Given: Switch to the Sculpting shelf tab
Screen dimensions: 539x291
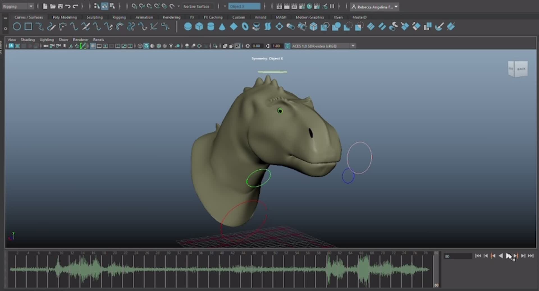Looking at the screenshot, I should click(x=95, y=17).
